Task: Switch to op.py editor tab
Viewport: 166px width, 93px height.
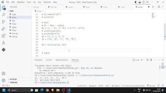Action: (72, 7)
